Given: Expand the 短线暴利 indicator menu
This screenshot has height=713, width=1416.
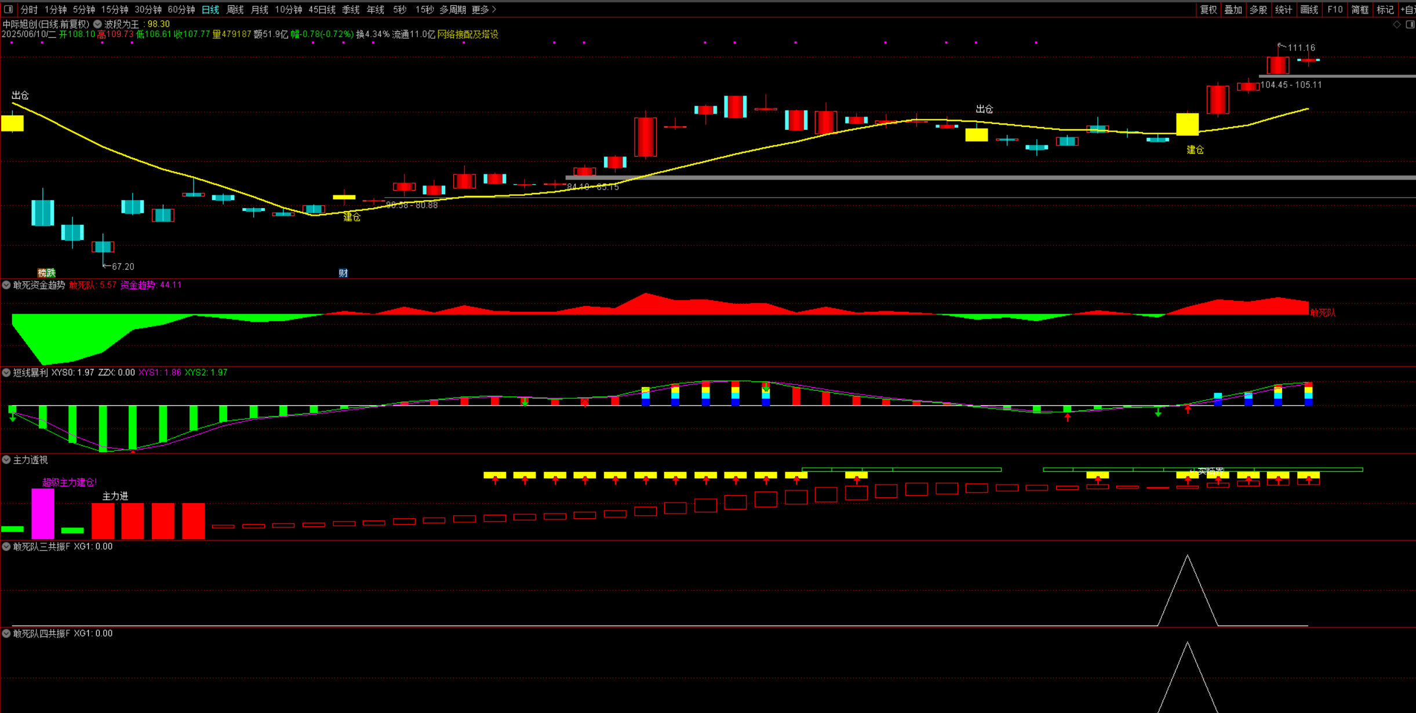Looking at the screenshot, I should pyautogui.click(x=6, y=373).
